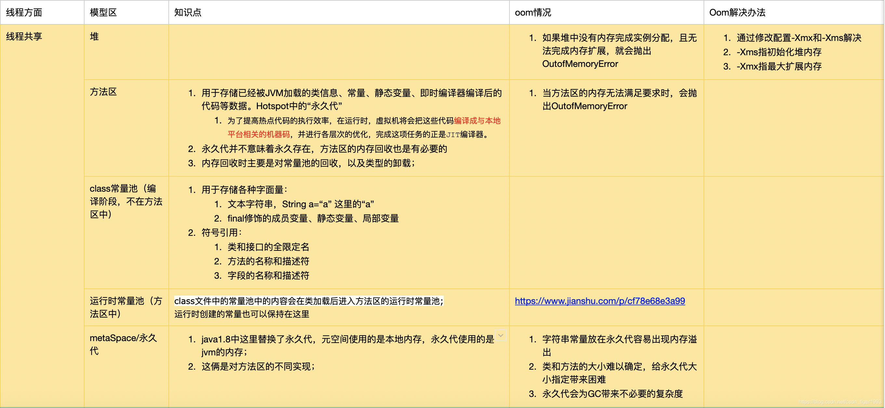This screenshot has height=408, width=885.
Task: Click the 方法区 cell
Action: [103, 92]
